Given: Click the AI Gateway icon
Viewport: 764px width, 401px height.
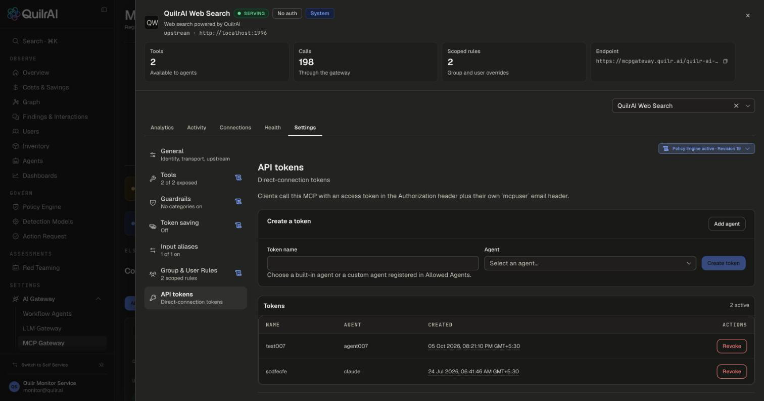Looking at the screenshot, I should pyautogui.click(x=16, y=299).
